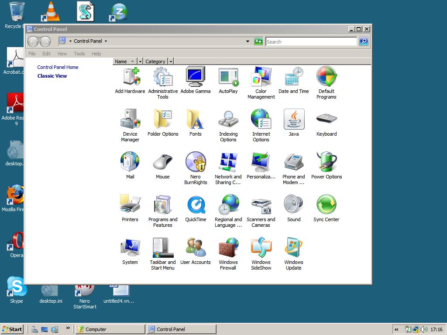
Task: Open the address bar dropdown
Action: (x=248, y=41)
